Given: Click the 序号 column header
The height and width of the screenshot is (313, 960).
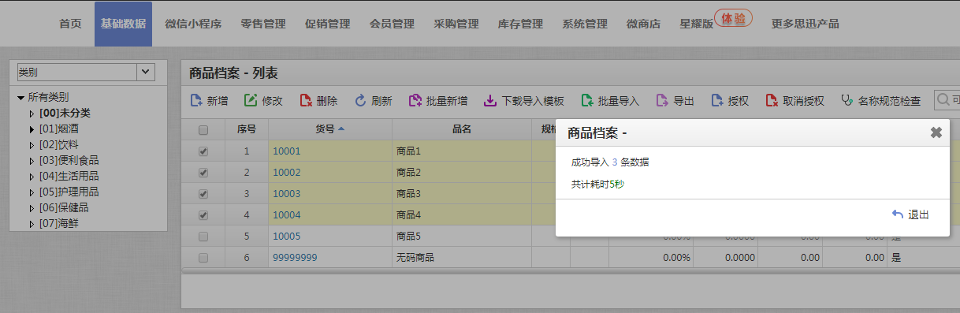Looking at the screenshot, I should pos(246,130).
